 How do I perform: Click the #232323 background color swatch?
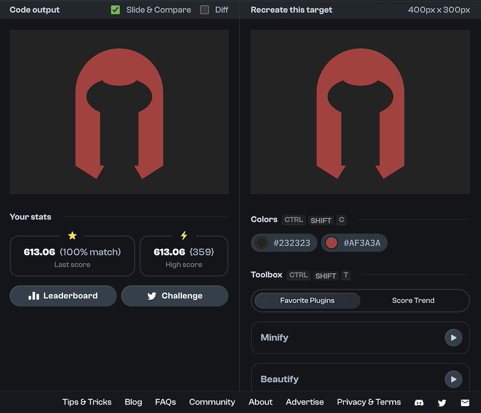(261, 243)
